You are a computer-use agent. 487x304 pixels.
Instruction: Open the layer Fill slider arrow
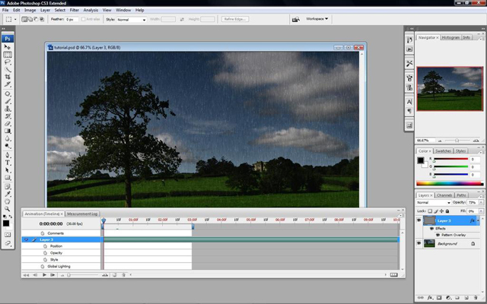point(482,211)
